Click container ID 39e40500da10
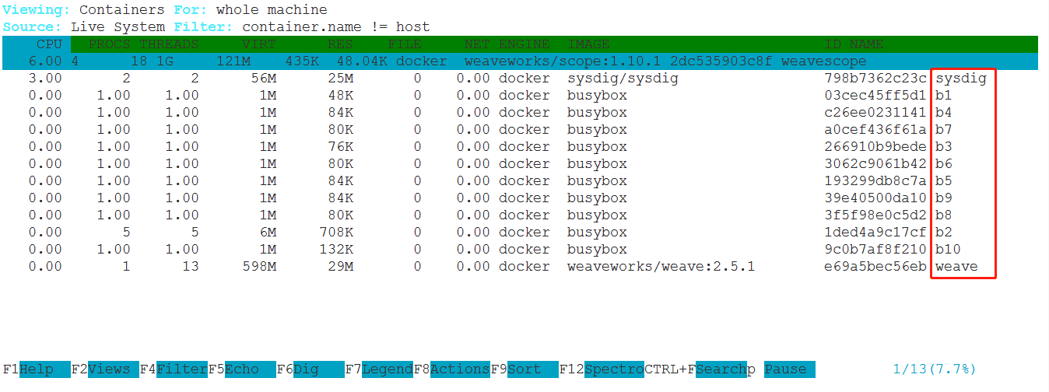The width and height of the screenshot is (1049, 392). [x=875, y=198]
